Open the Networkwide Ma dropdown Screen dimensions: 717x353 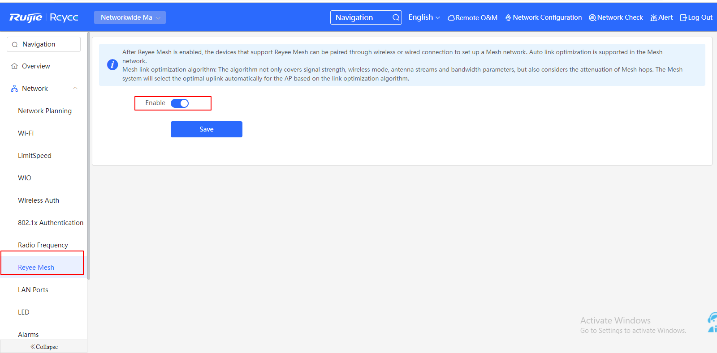[130, 17]
